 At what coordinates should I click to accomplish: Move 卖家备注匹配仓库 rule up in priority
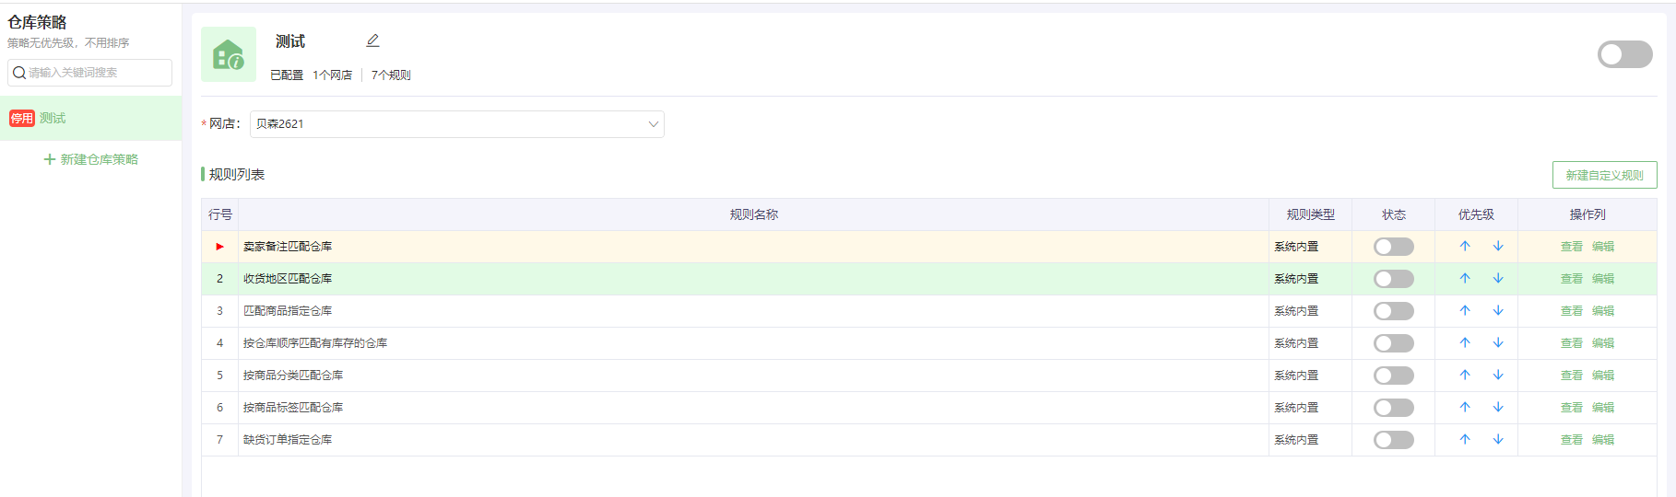pyautogui.click(x=1465, y=246)
